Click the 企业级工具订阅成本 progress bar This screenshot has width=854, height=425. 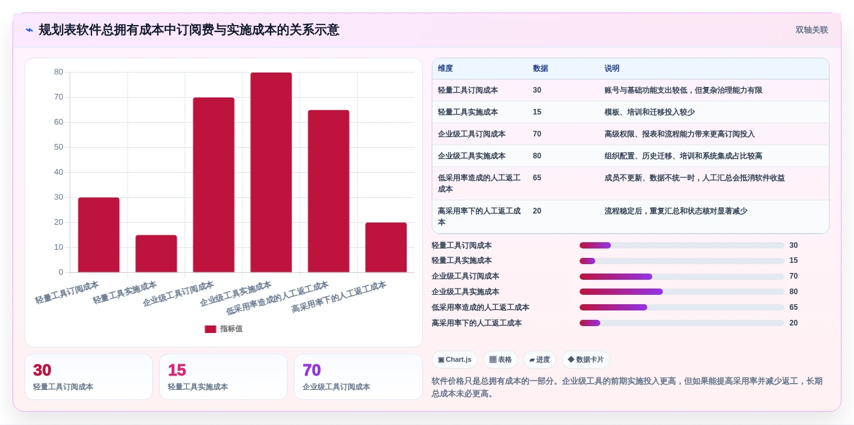[682, 276]
